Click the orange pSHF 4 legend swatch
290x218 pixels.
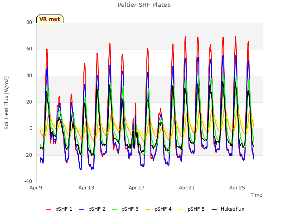[148, 210]
